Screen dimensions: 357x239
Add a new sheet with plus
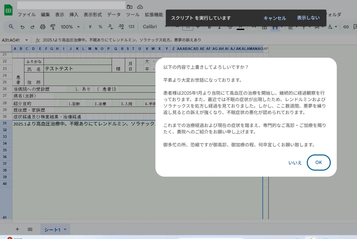pyautogui.click(x=17, y=230)
